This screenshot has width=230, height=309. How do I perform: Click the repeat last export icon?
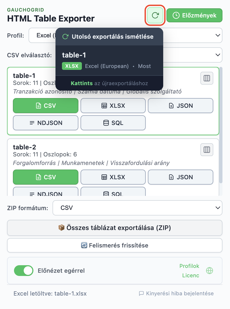pyautogui.click(x=155, y=15)
